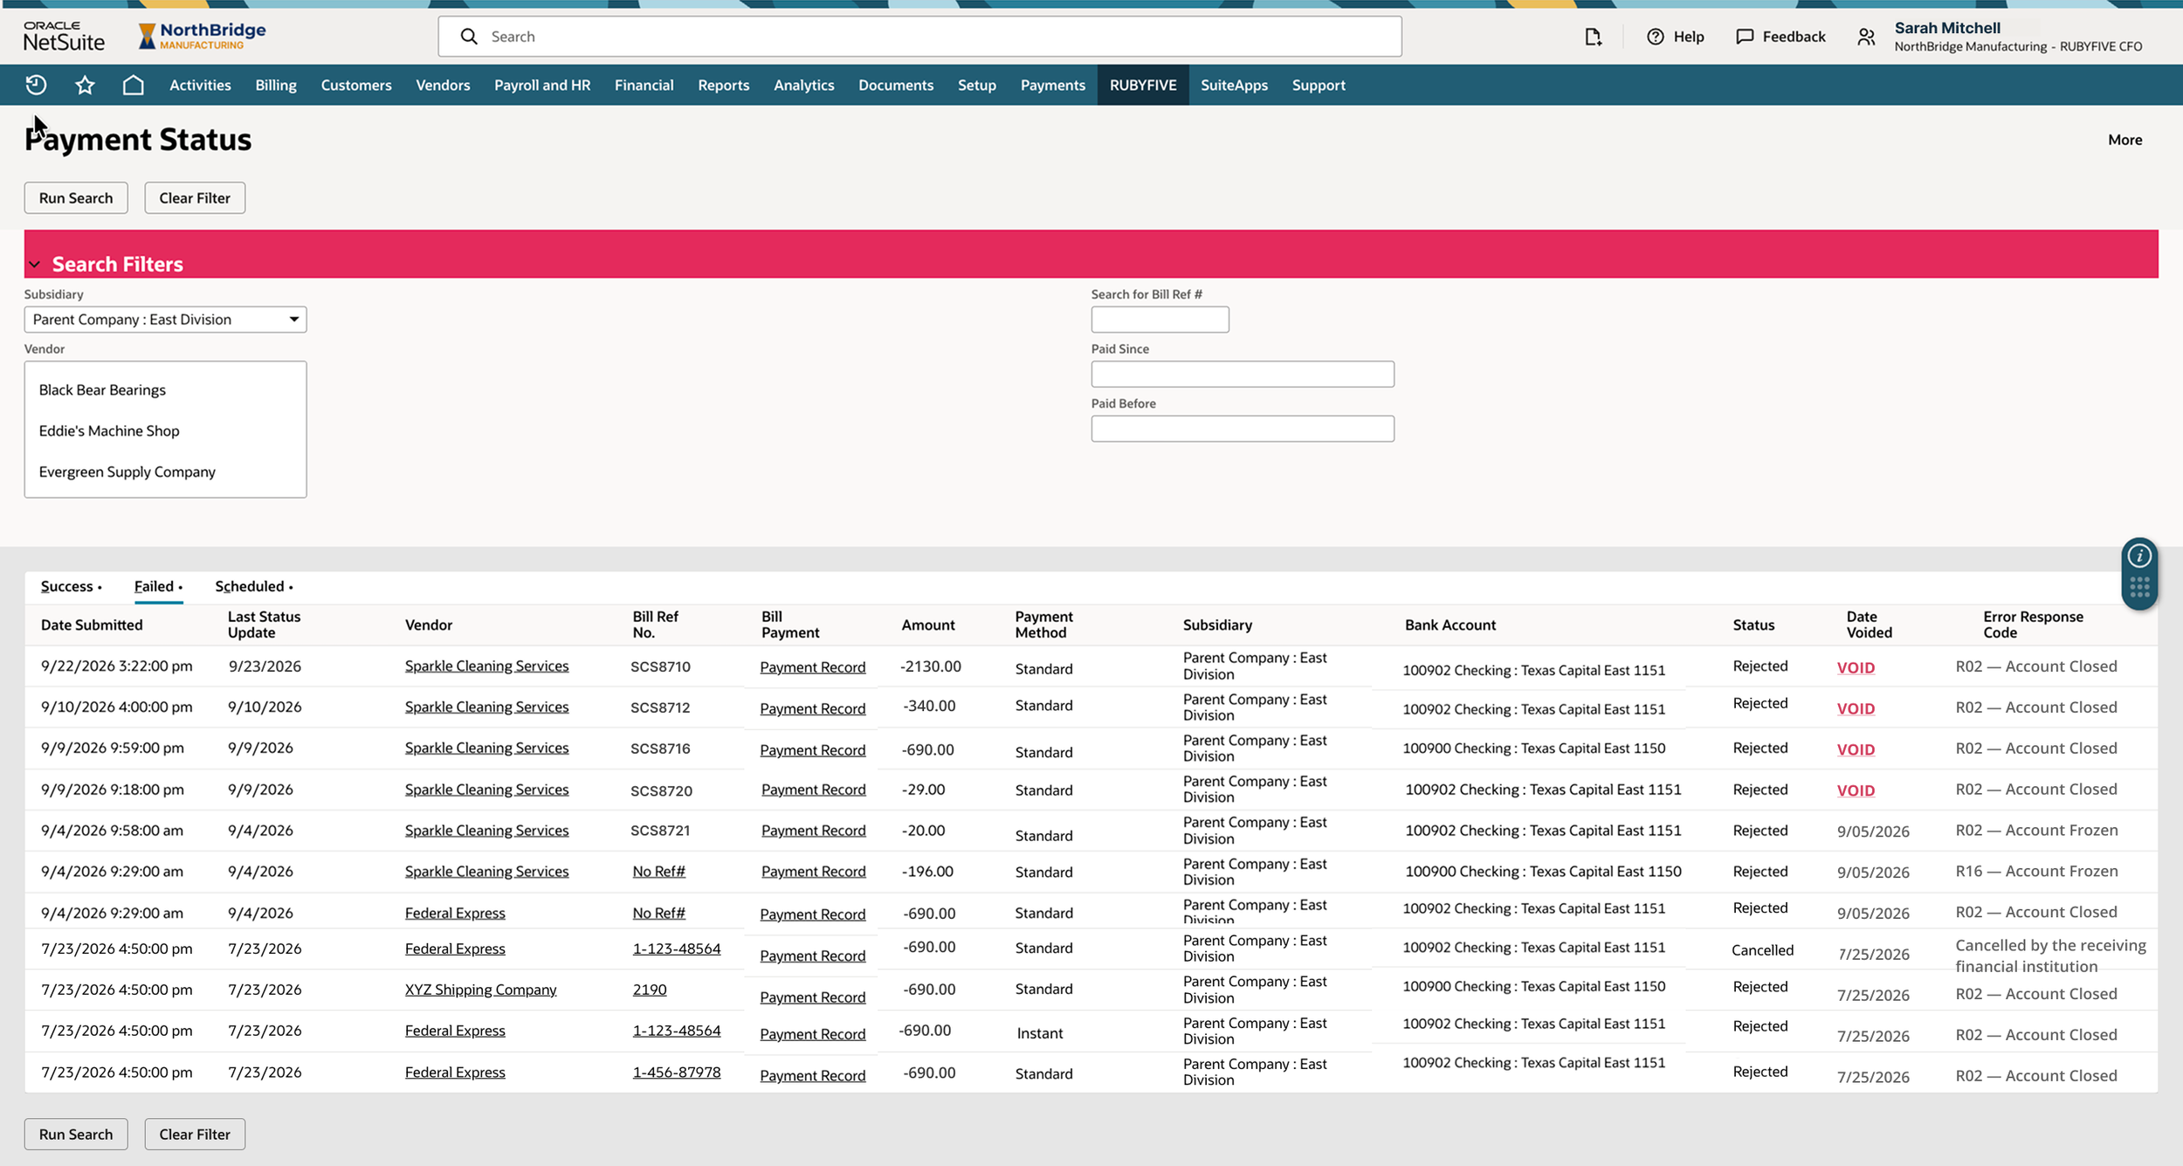The height and width of the screenshot is (1166, 2183).
Task: Click the Help question mark icon
Action: click(1655, 37)
